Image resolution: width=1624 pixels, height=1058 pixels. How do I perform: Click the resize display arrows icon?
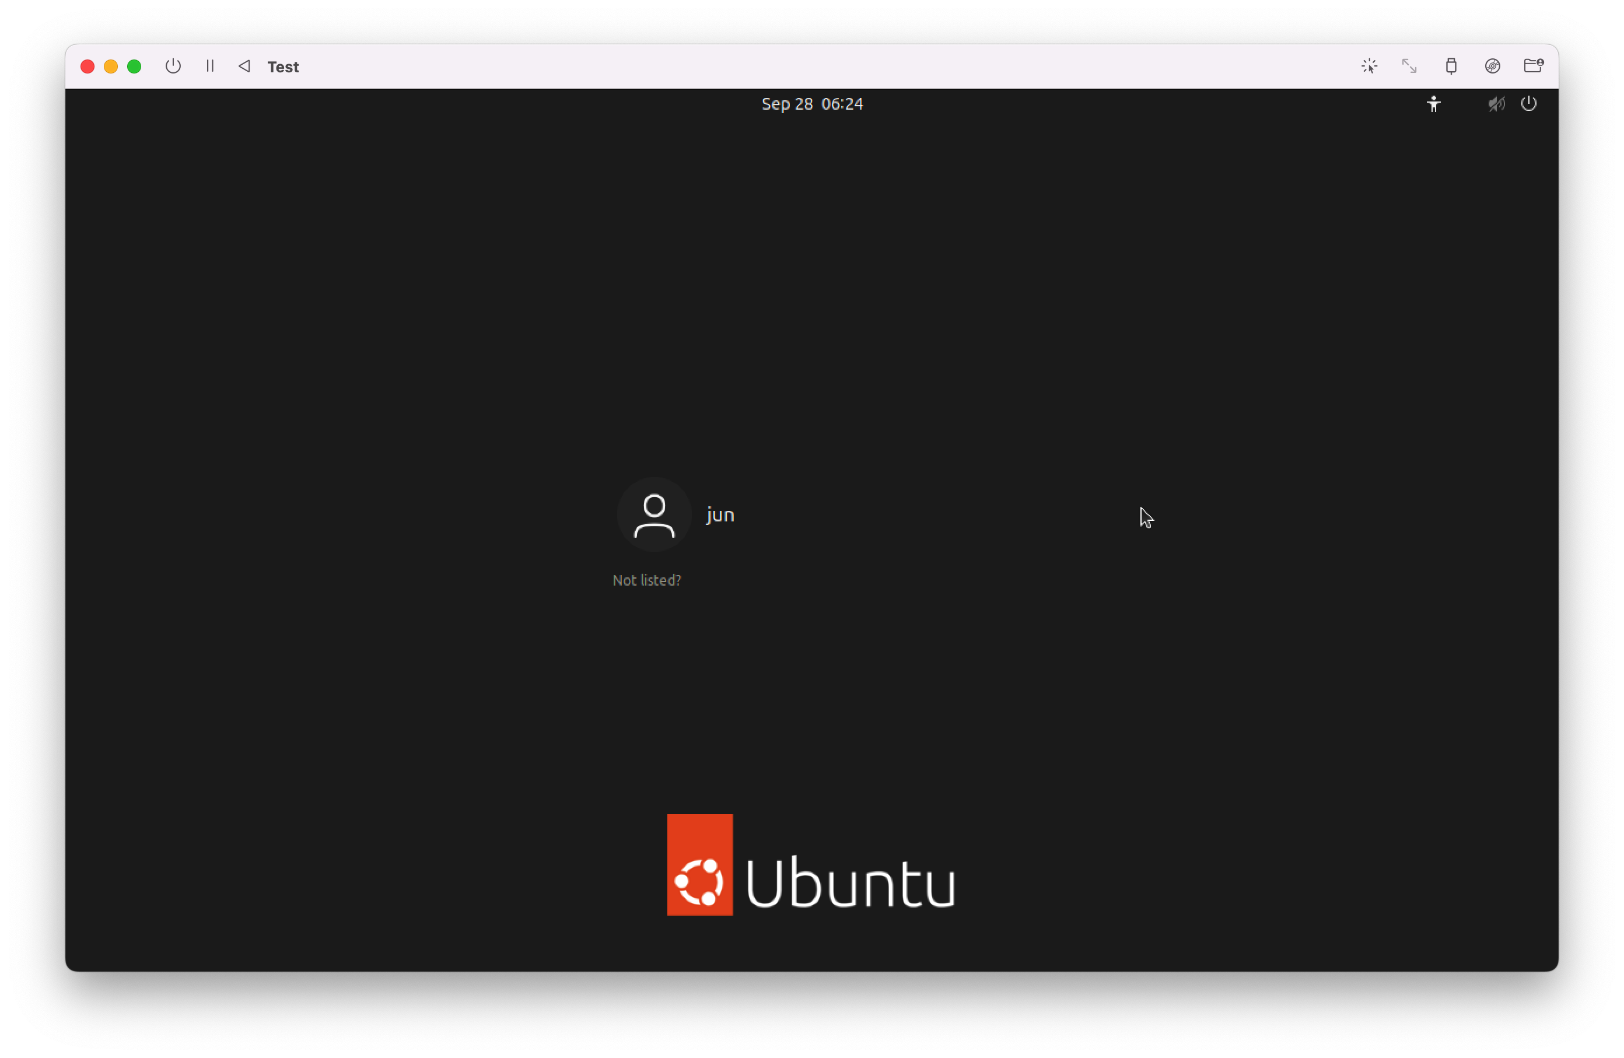coord(1409,66)
